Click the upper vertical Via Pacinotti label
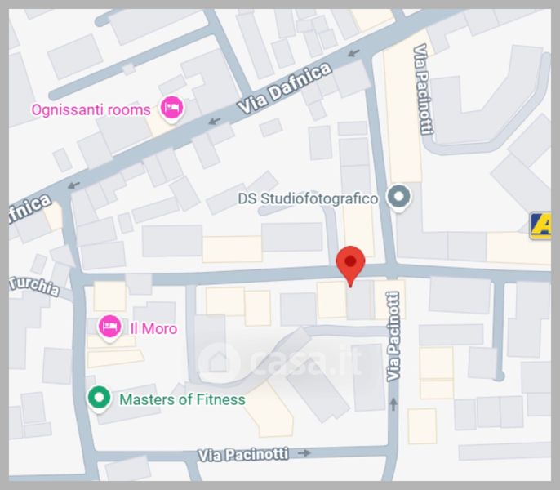Viewport: 560px width, 490px height. [x=423, y=89]
